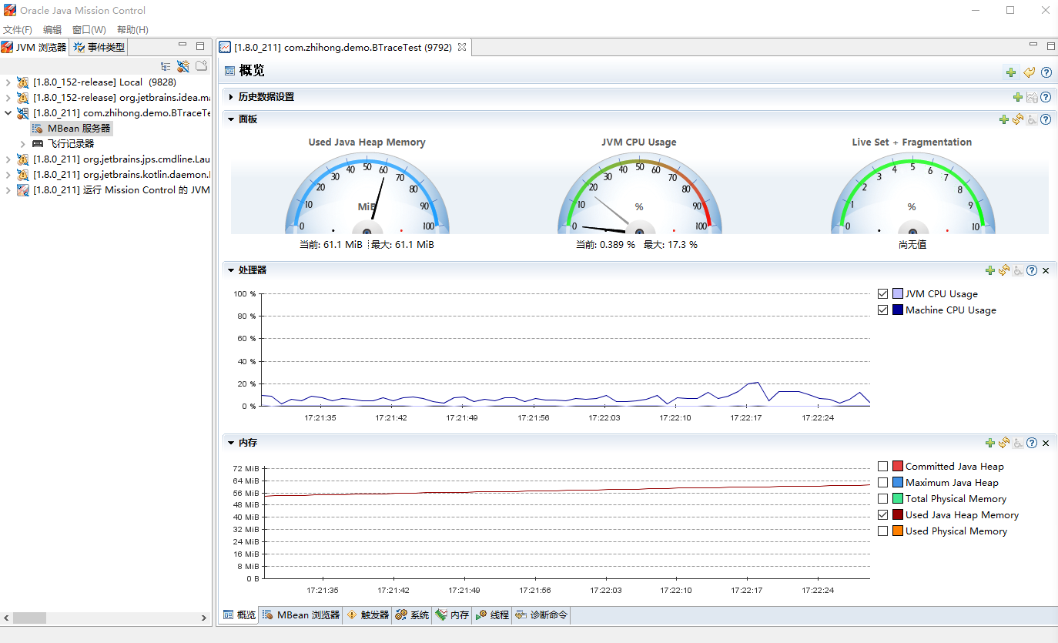Expand the org.jetbrains.jps.cmdline JVM node
The image size is (1058, 643).
(8, 159)
